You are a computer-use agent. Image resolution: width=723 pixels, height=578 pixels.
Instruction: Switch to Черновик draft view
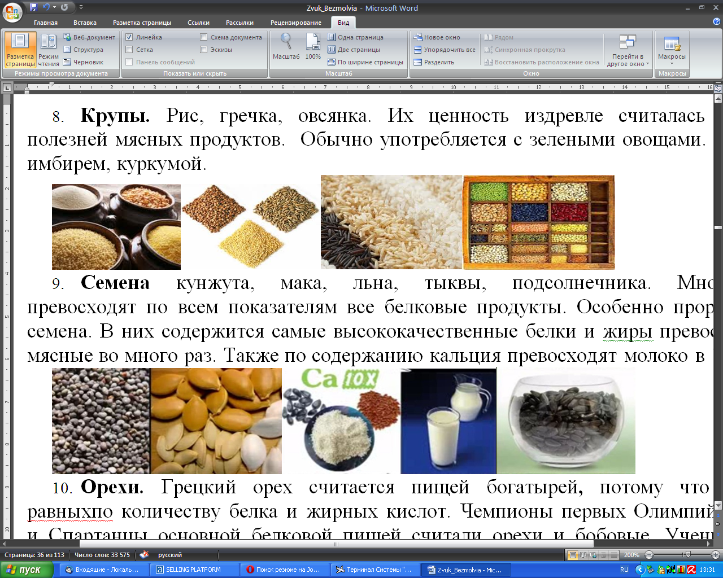click(83, 62)
